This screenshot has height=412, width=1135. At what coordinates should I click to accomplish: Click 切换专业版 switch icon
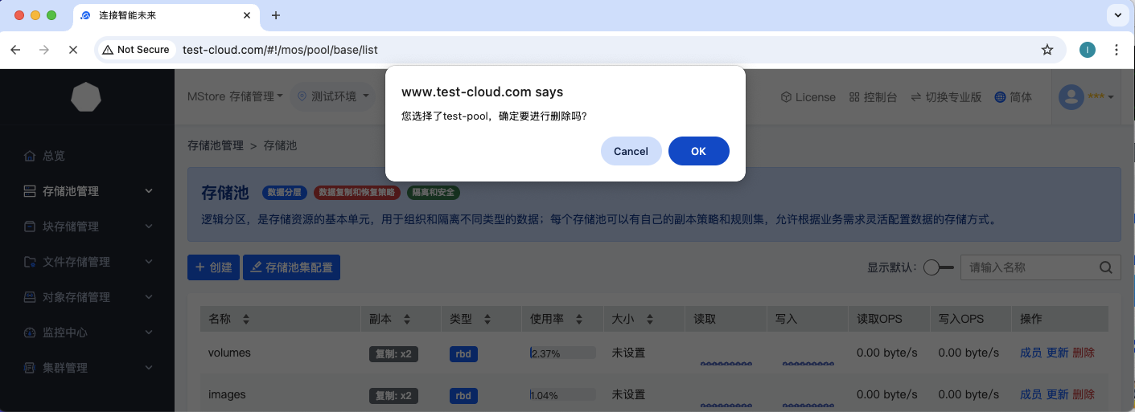(915, 97)
